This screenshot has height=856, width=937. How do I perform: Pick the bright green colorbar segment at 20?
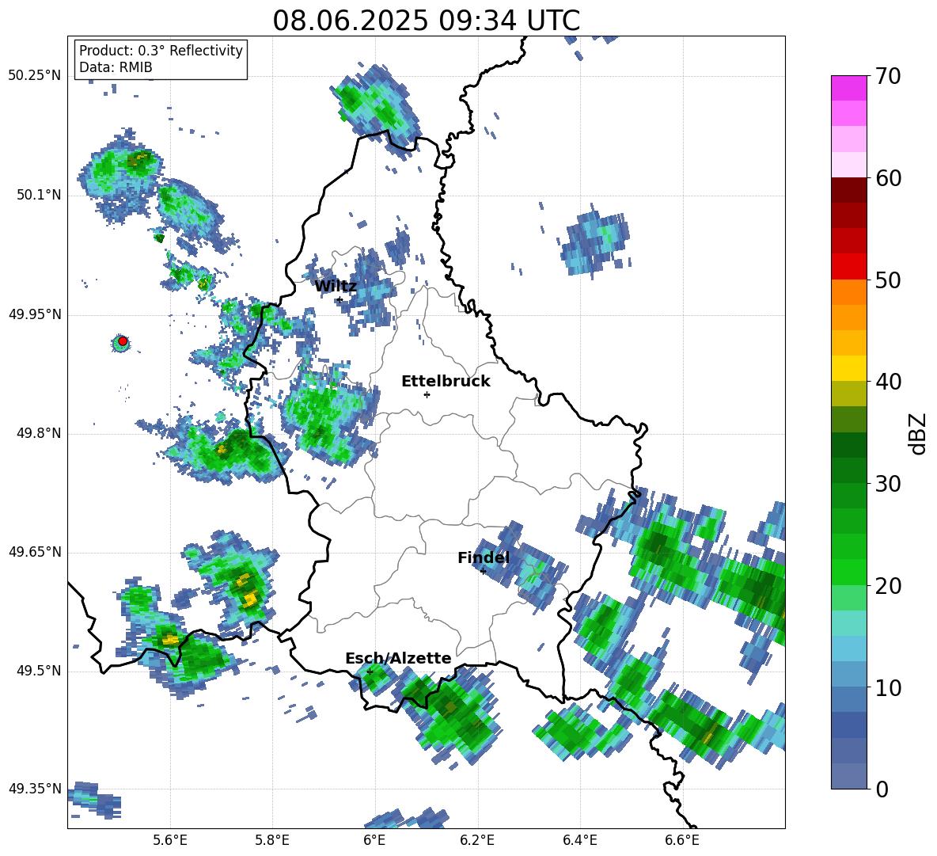coord(848,572)
